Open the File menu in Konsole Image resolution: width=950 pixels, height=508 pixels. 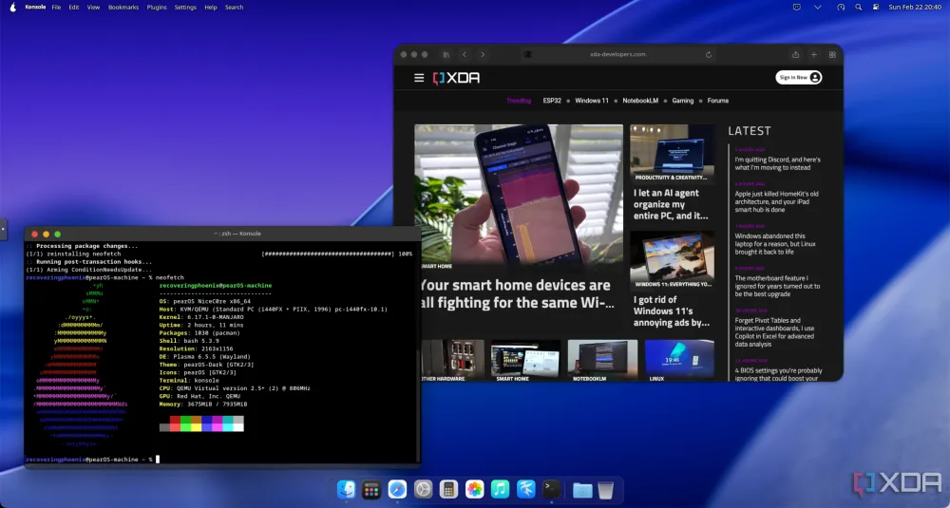[56, 8]
